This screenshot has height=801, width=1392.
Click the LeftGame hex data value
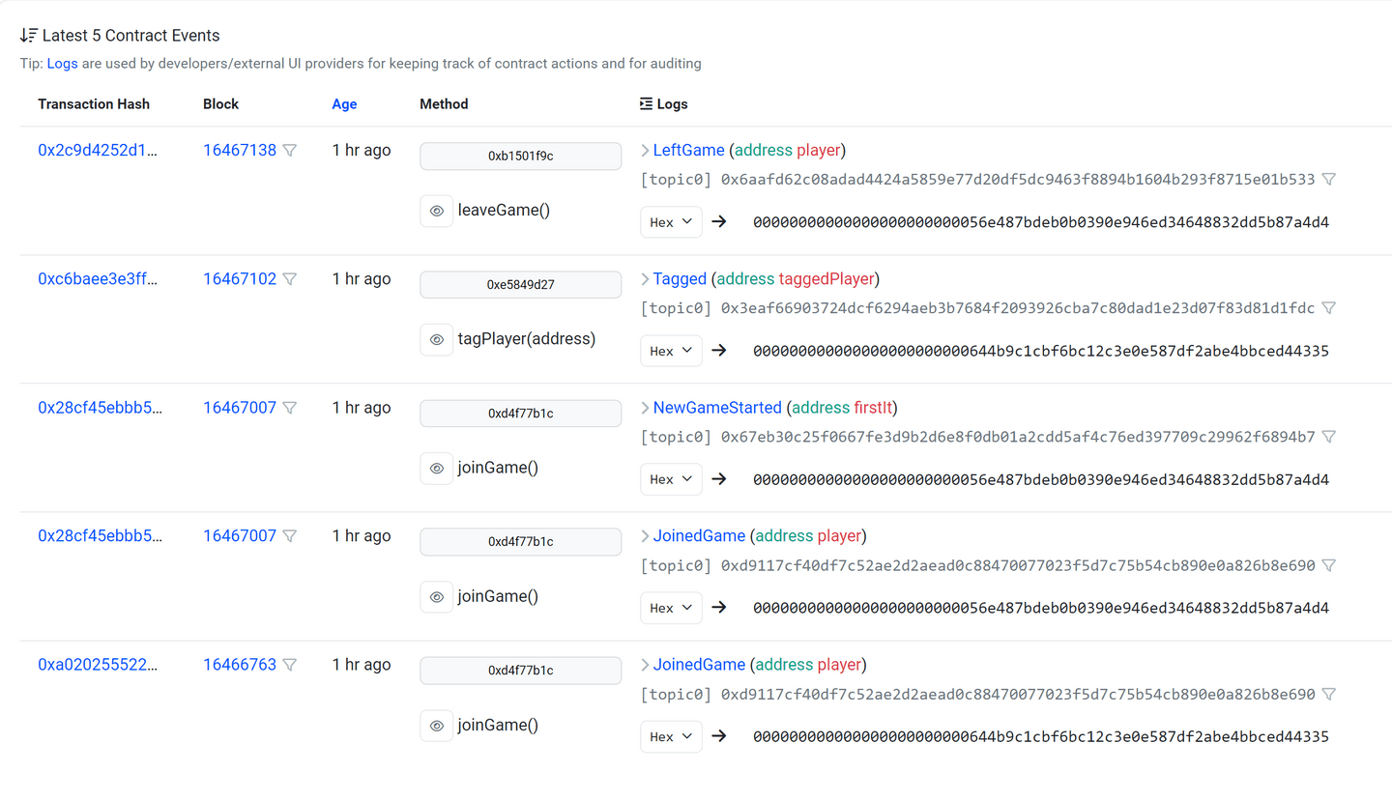tap(1041, 222)
